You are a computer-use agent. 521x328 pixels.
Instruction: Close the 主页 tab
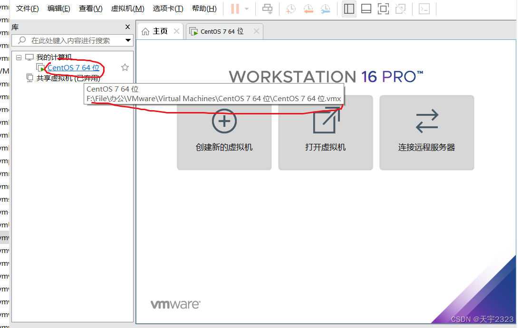pyautogui.click(x=176, y=31)
